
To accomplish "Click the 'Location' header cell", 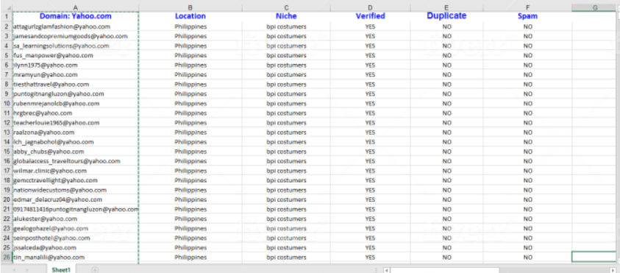I will pyautogui.click(x=190, y=16).
